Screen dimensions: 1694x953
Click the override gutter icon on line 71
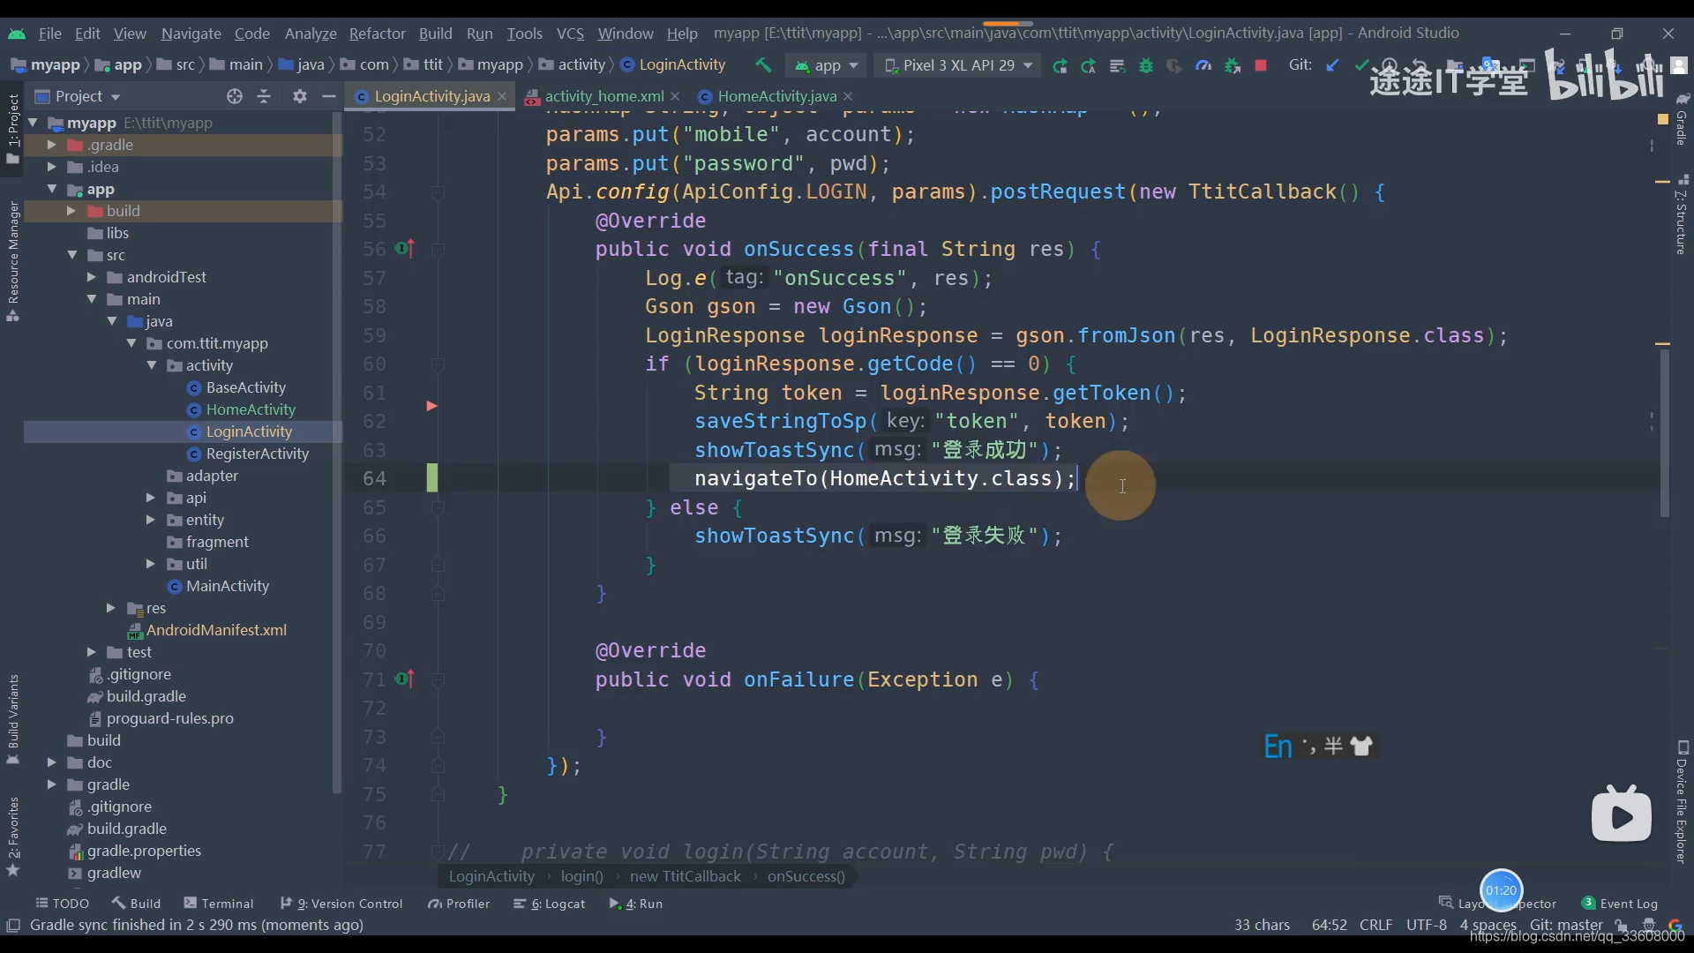point(404,679)
